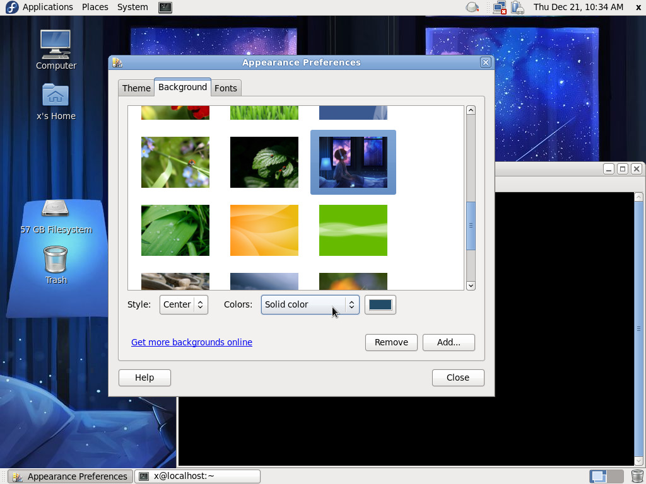Launch terminal from top panel icon
This screenshot has height=484, width=646.
[x=165, y=7]
